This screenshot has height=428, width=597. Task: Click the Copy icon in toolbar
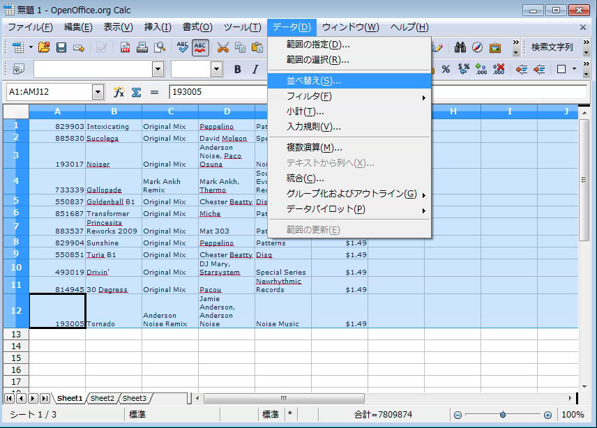coord(240,47)
